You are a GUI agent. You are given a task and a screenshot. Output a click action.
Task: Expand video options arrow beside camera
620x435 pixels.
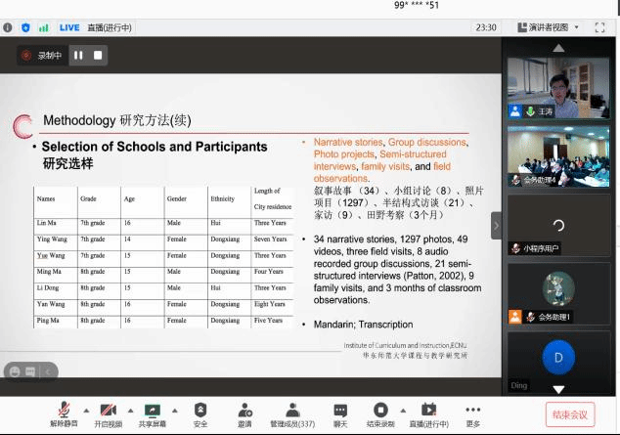[x=130, y=410]
